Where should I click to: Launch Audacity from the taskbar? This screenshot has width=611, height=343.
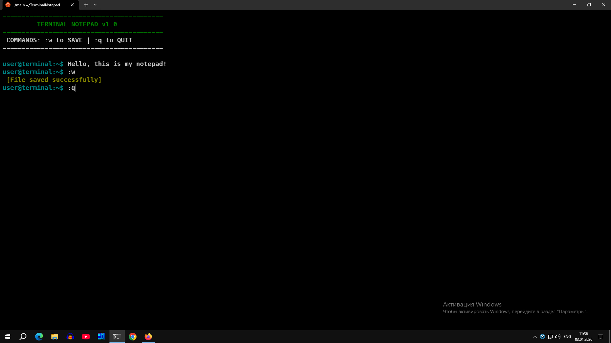click(70, 336)
